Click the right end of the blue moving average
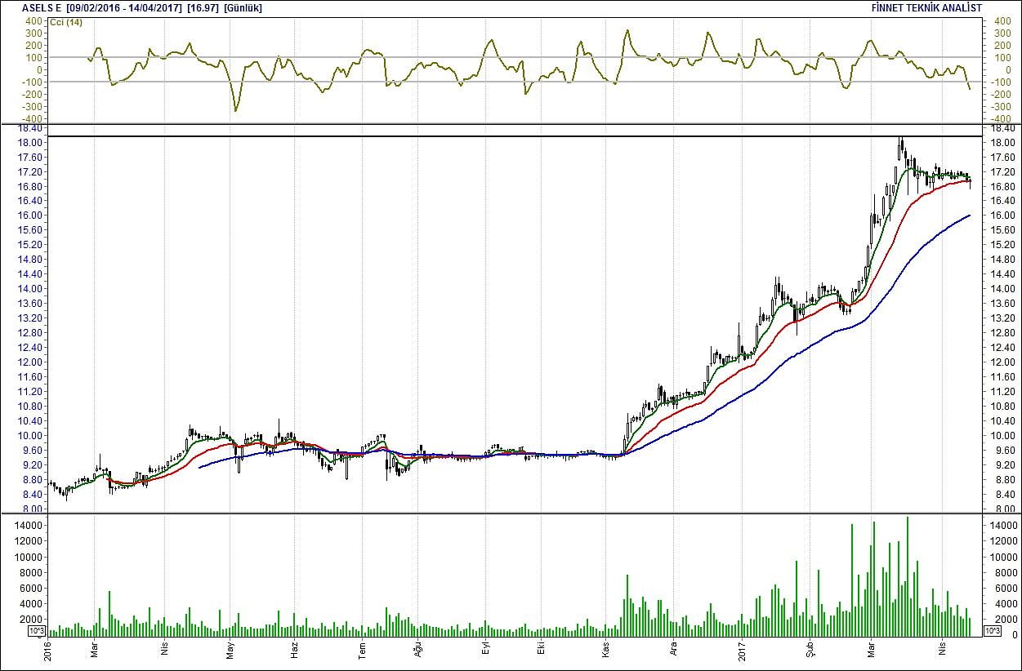Screen dimensions: 1022x671 [969, 216]
